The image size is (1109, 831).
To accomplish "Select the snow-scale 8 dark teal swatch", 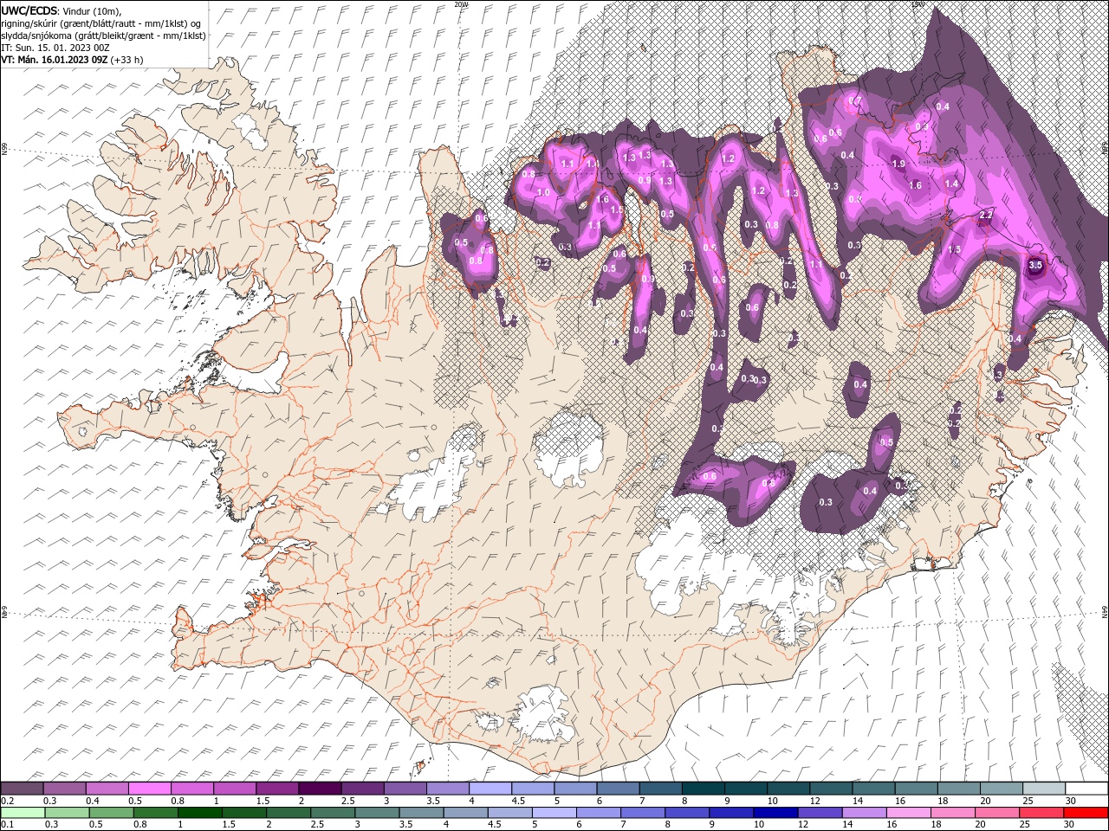I will click(x=704, y=789).
